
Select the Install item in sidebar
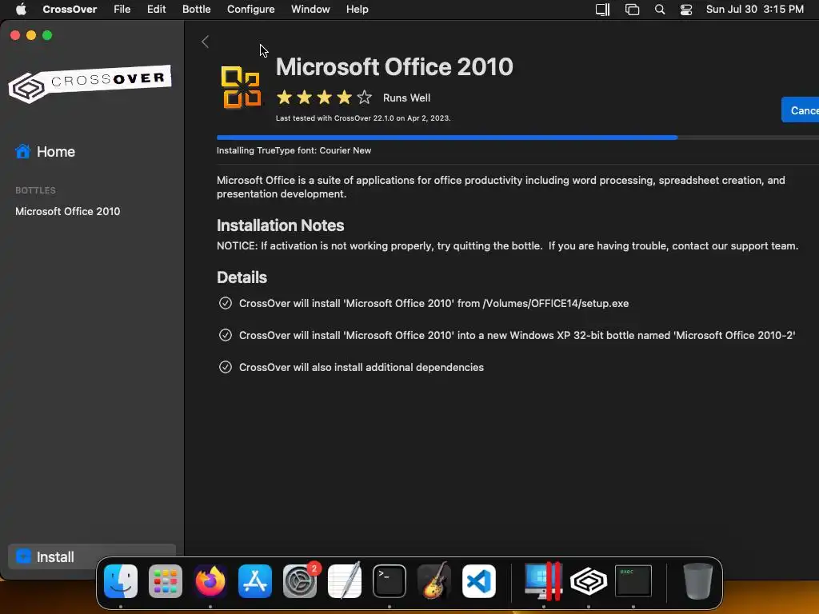pyautogui.click(x=92, y=556)
